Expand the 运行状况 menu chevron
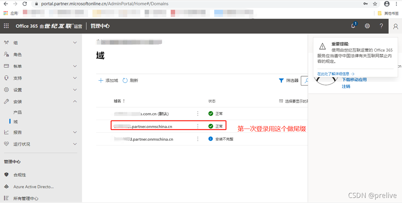This screenshot has height=203, width=402. tap(75, 144)
